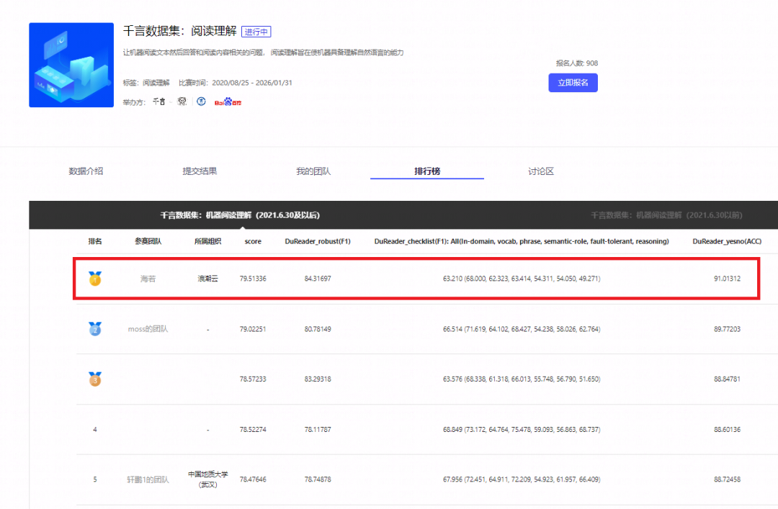Click score value 78.47646

tap(253, 479)
